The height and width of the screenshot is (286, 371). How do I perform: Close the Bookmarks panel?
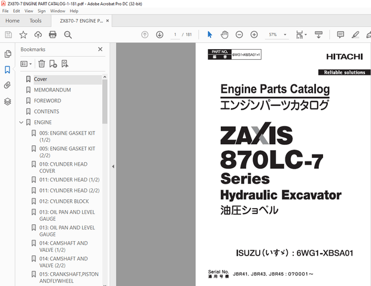coord(101,49)
